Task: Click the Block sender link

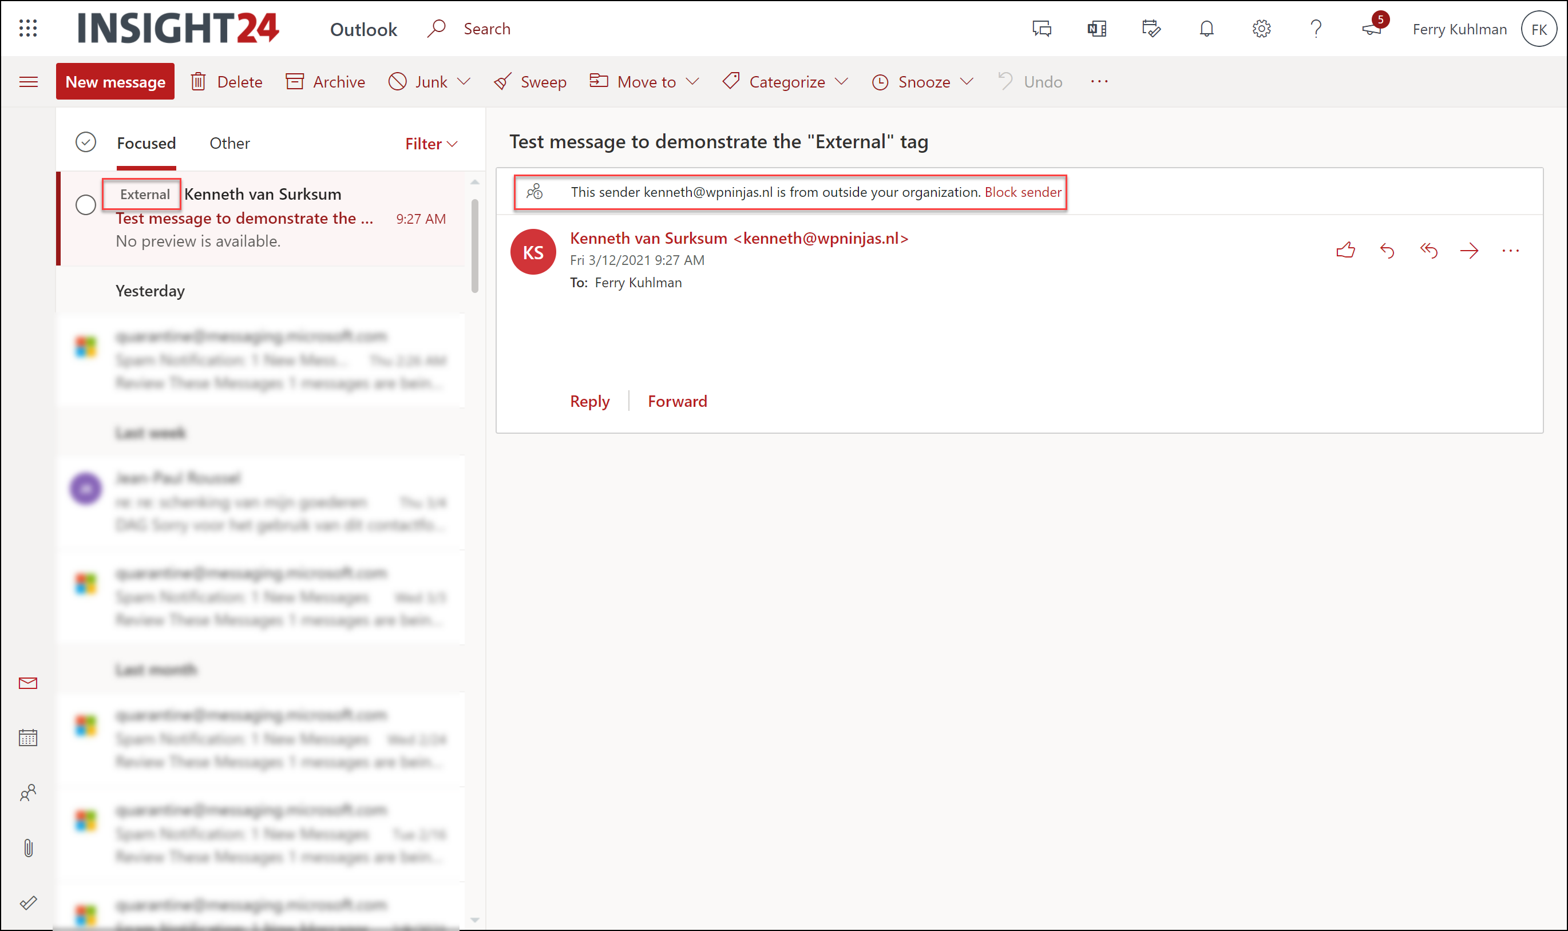Action: [x=1023, y=192]
